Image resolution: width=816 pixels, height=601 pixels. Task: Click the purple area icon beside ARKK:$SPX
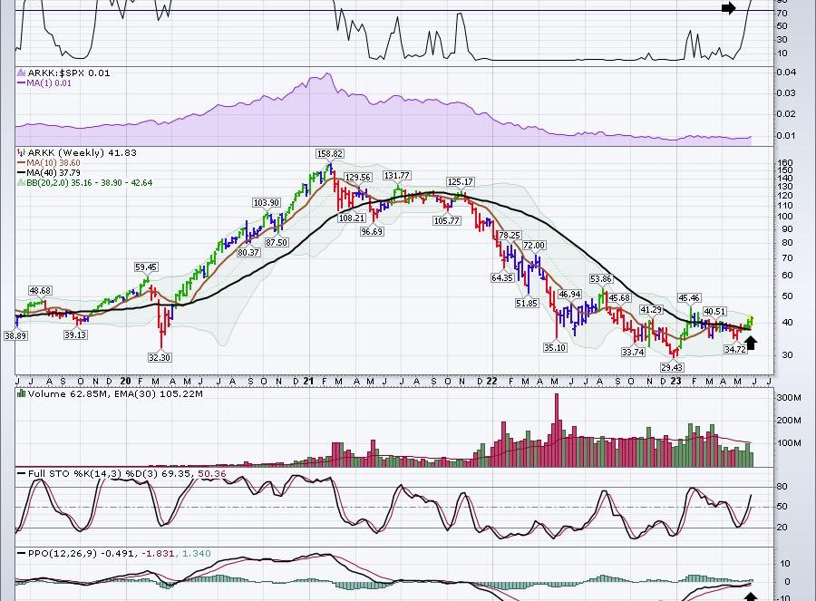22,73
